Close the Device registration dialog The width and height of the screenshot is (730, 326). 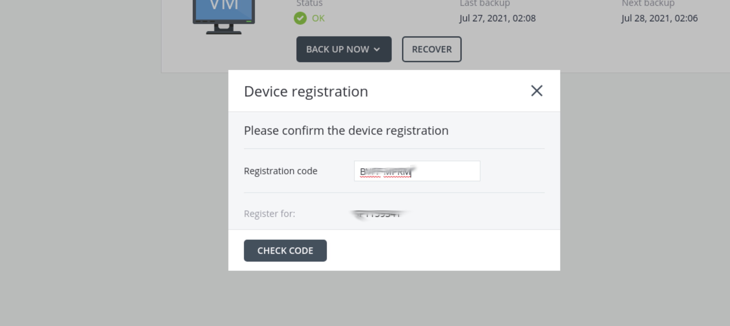tap(536, 91)
